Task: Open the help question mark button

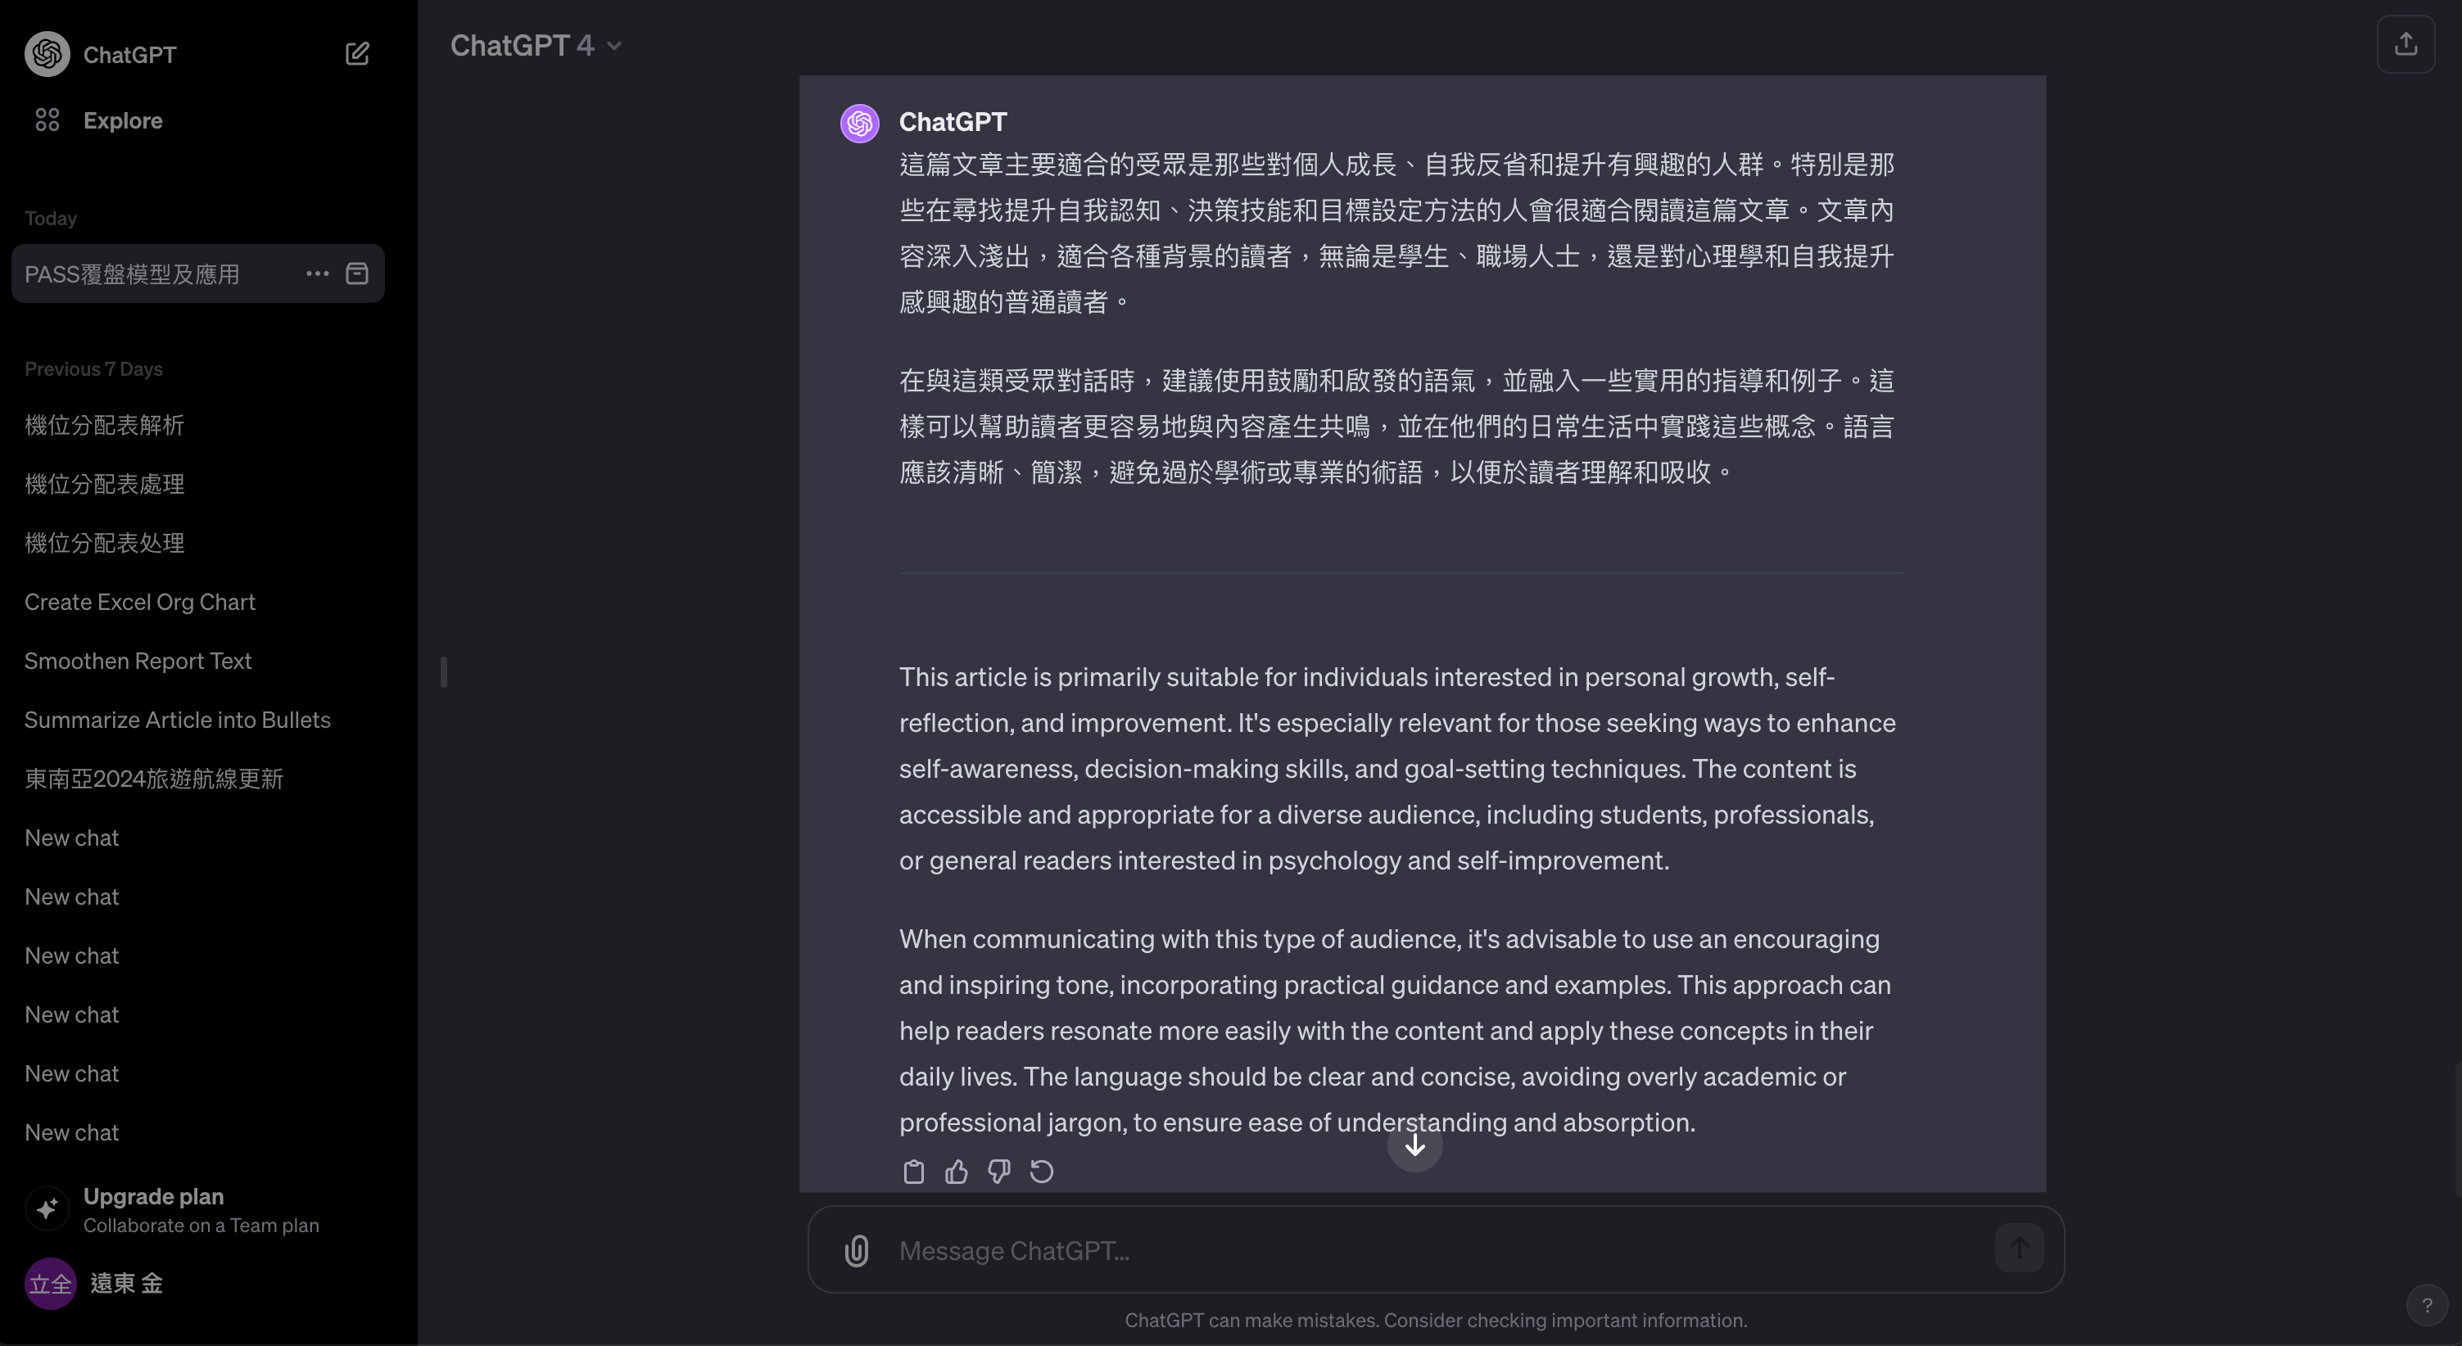Action: click(x=2427, y=1305)
